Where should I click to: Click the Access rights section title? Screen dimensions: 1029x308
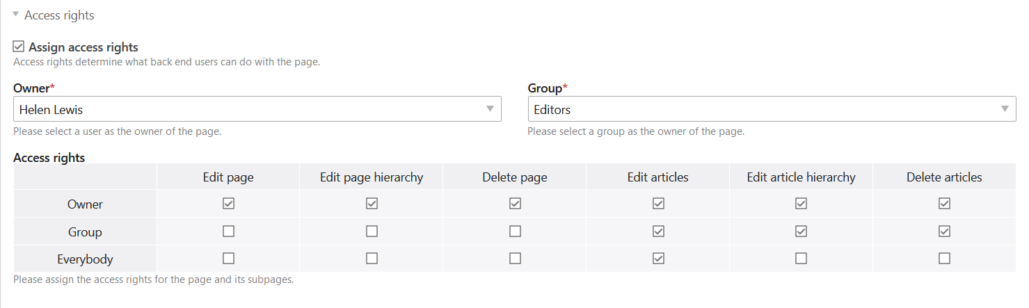point(59,15)
